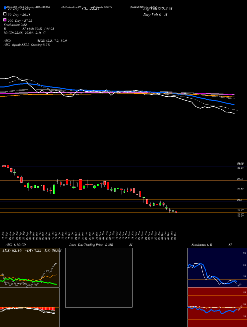Click the tall red candlestick at 26 Oct
The width and height of the screenshot is (247, 327).
(81, 185)
